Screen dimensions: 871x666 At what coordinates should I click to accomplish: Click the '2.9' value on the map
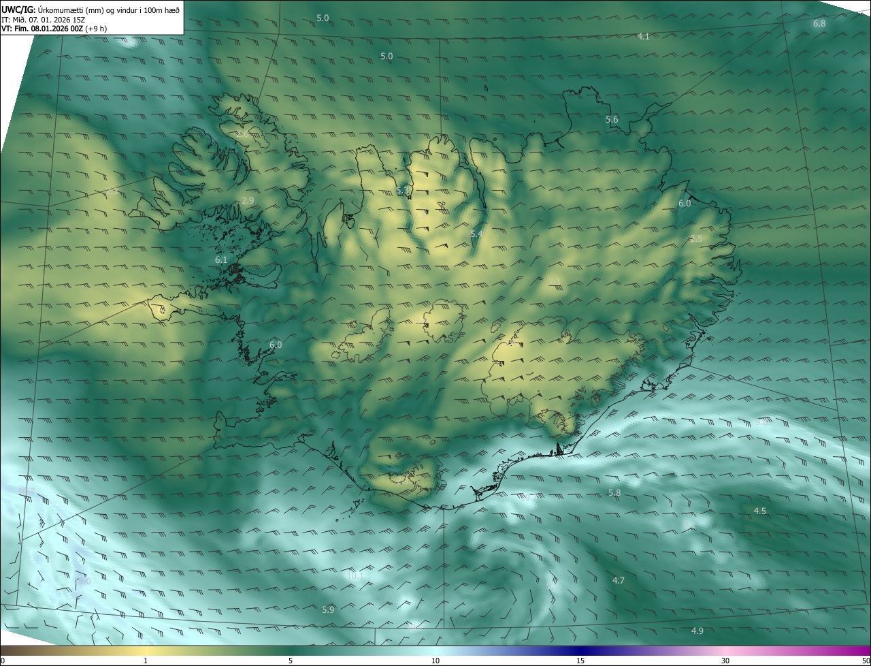pyautogui.click(x=248, y=201)
